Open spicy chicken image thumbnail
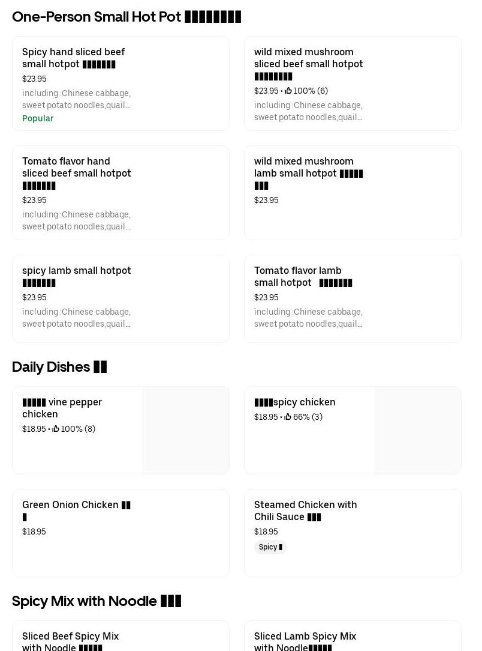 click(x=417, y=430)
